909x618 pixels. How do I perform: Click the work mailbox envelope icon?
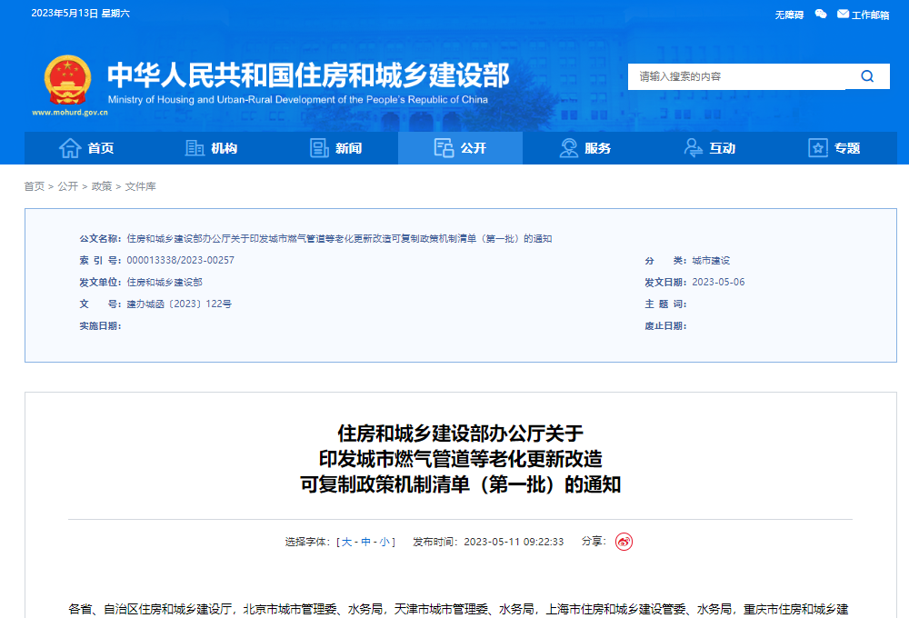(x=843, y=15)
